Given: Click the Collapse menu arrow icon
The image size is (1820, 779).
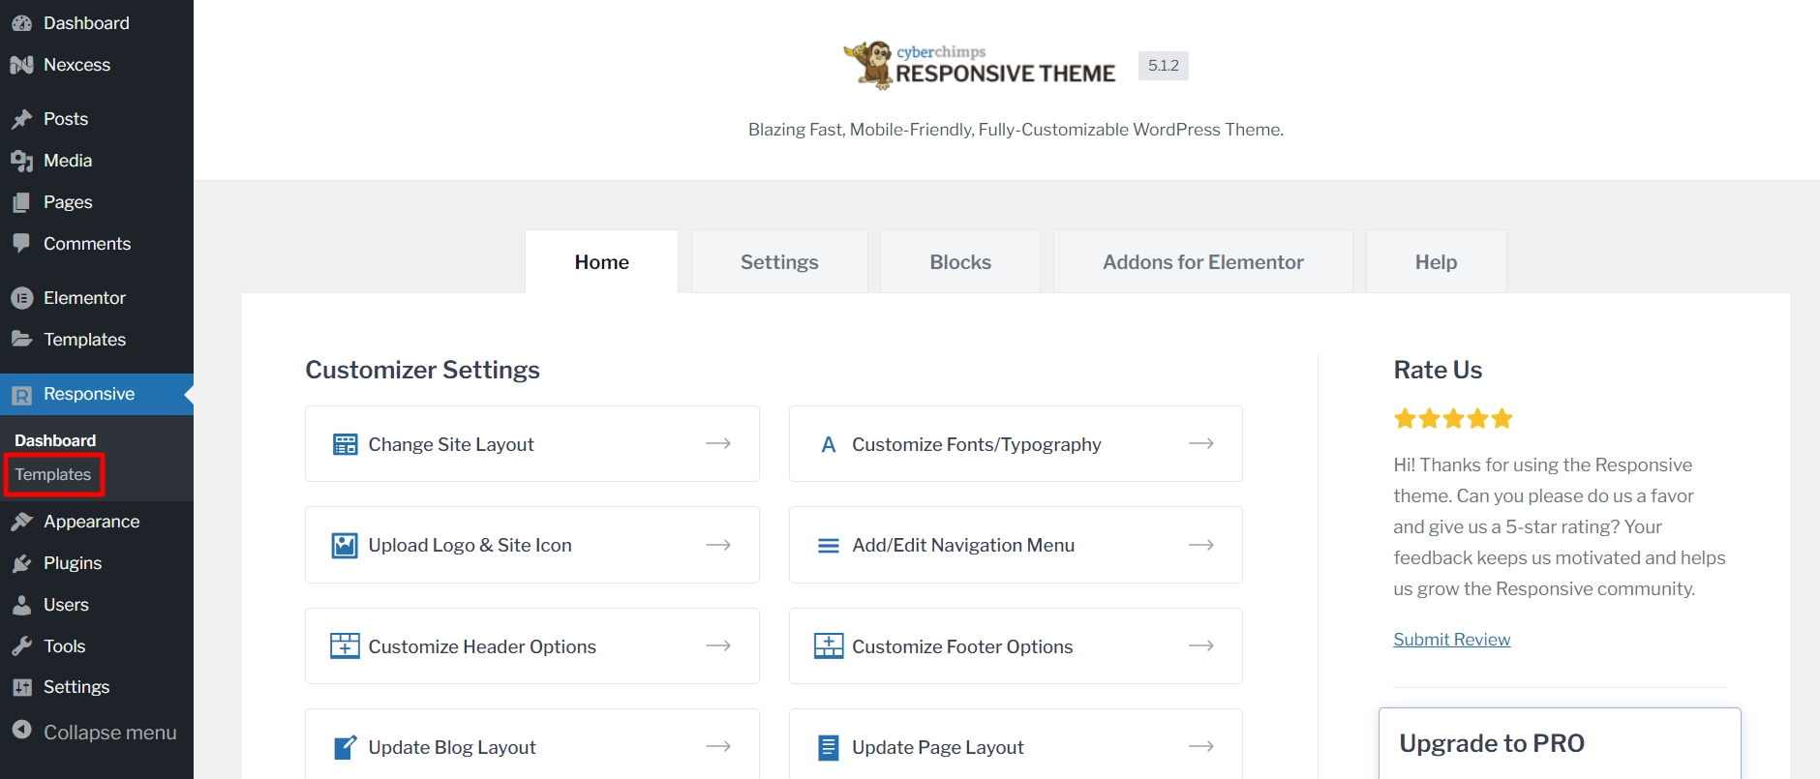Looking at the screenshot, I should click(x=21, y=731).
